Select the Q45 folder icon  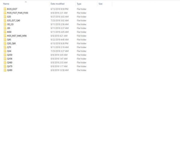coord(5,40)
